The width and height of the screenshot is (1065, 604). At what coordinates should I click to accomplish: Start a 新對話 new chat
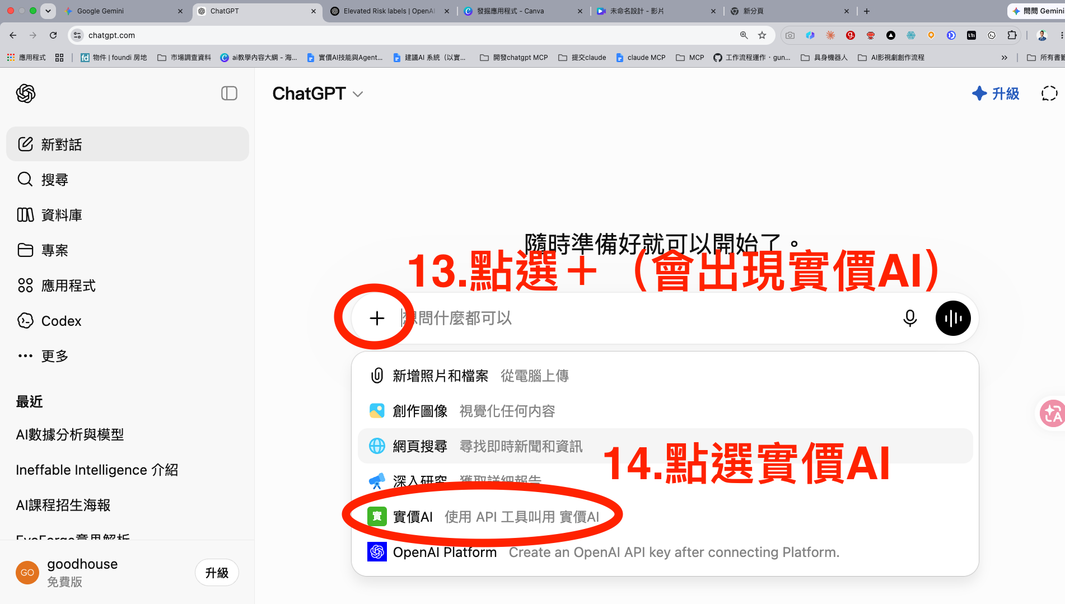pos(128,144)
